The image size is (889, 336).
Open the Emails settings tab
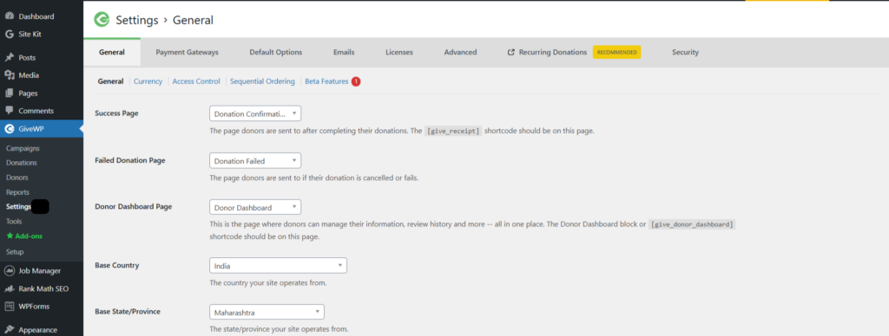coord(344,52)
